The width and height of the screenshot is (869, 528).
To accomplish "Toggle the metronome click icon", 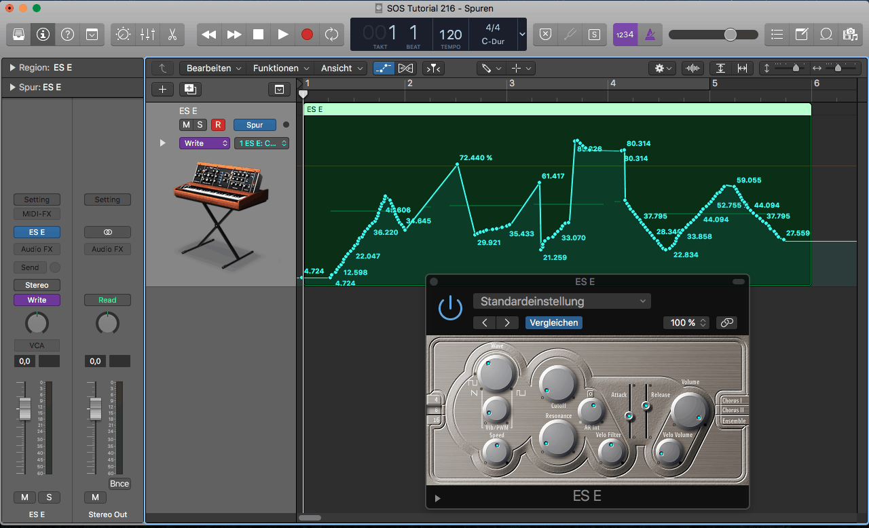I will click(650, 34).
